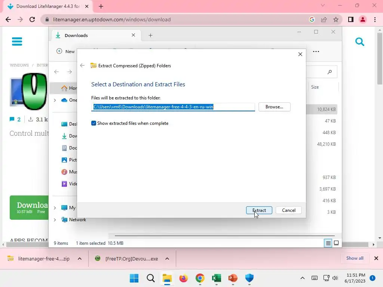383x287 pixels.
Task: Add a new File Explorer tab
Action: (x=150, y=36)
